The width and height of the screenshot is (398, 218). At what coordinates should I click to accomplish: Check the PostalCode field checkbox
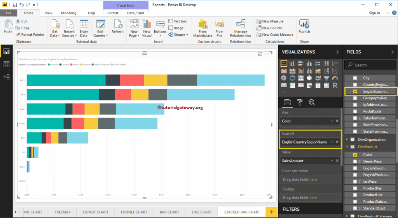[x=355, y=111]
